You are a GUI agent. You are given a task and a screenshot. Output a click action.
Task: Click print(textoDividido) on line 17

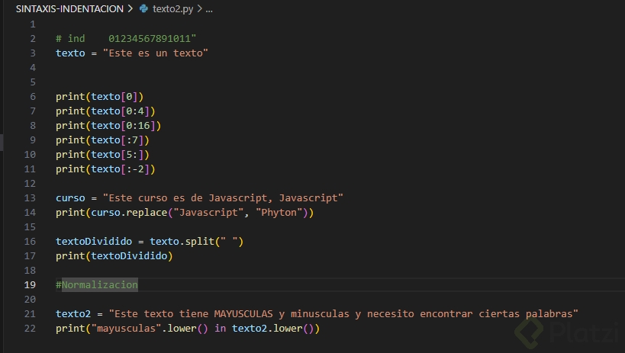click(x=114, y=255)
